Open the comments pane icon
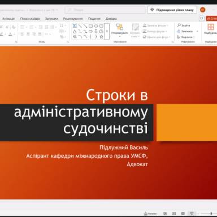This screenshot has width=217, height=217. click(202, 19)
